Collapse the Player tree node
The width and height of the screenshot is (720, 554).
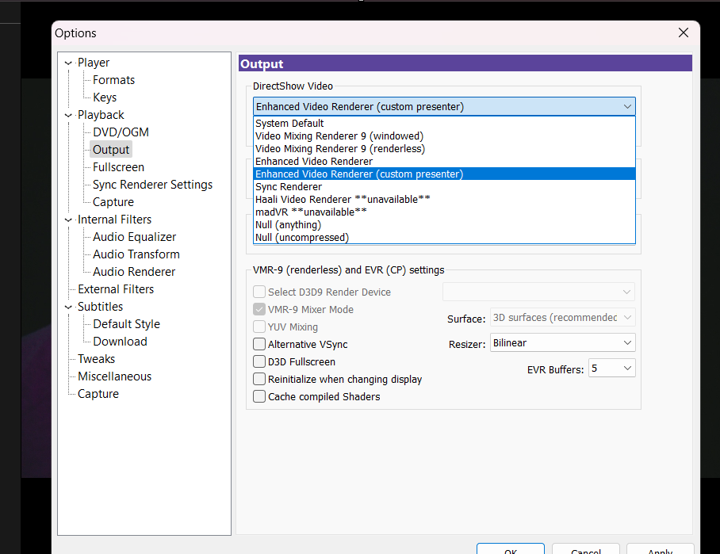click(68, 63)
